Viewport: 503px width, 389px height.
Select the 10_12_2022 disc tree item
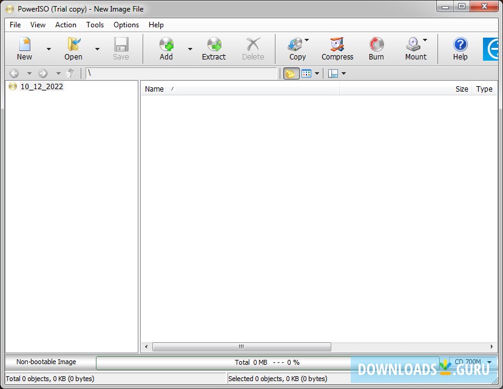41,87
